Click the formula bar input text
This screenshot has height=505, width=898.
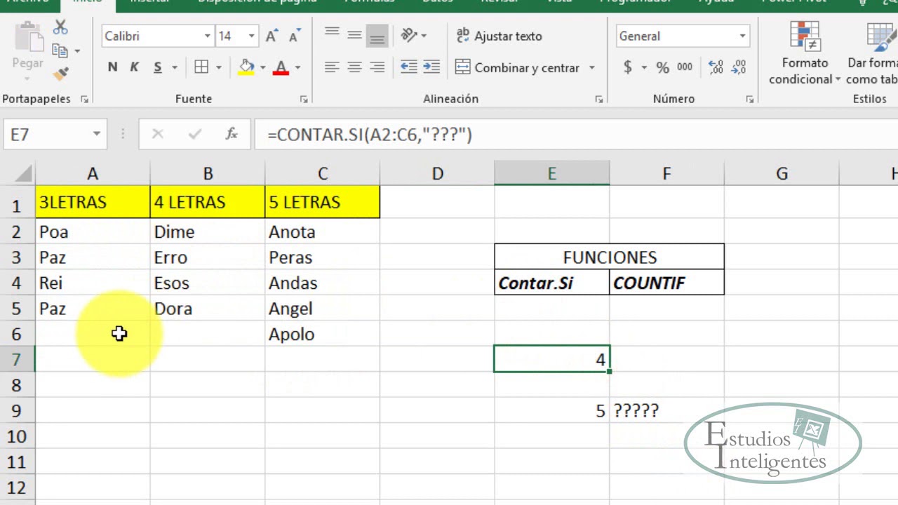tap(370, 134)
